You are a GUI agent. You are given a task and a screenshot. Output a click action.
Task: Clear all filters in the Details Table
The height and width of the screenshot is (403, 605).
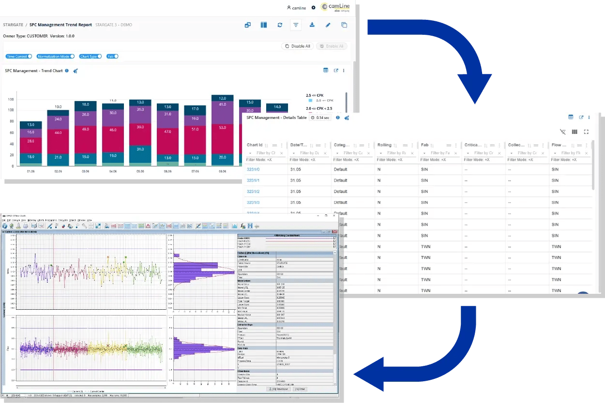[x=562, y=131]
